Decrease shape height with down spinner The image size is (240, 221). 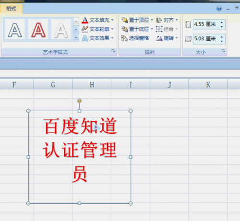point(222,27)
